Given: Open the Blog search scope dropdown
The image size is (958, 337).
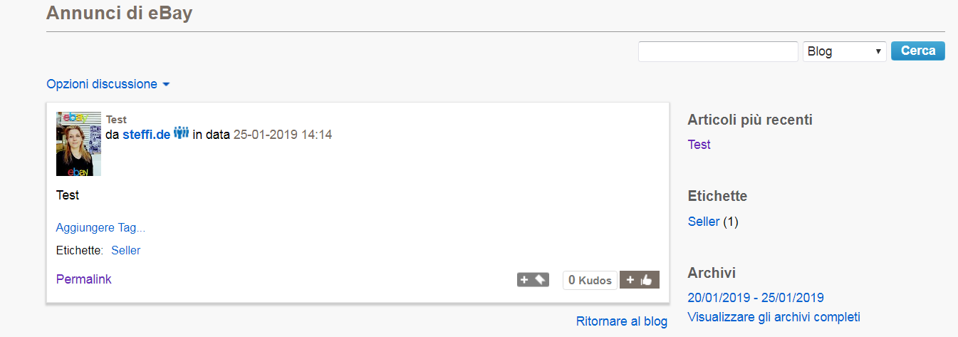Looking at the screenshot, I should (x=844, y=51).
